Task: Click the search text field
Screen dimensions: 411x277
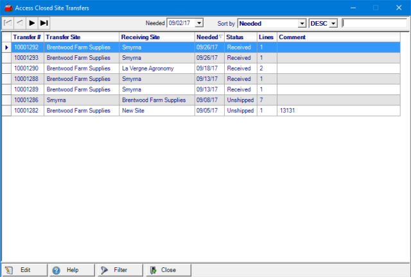Action: click(374, 23)
